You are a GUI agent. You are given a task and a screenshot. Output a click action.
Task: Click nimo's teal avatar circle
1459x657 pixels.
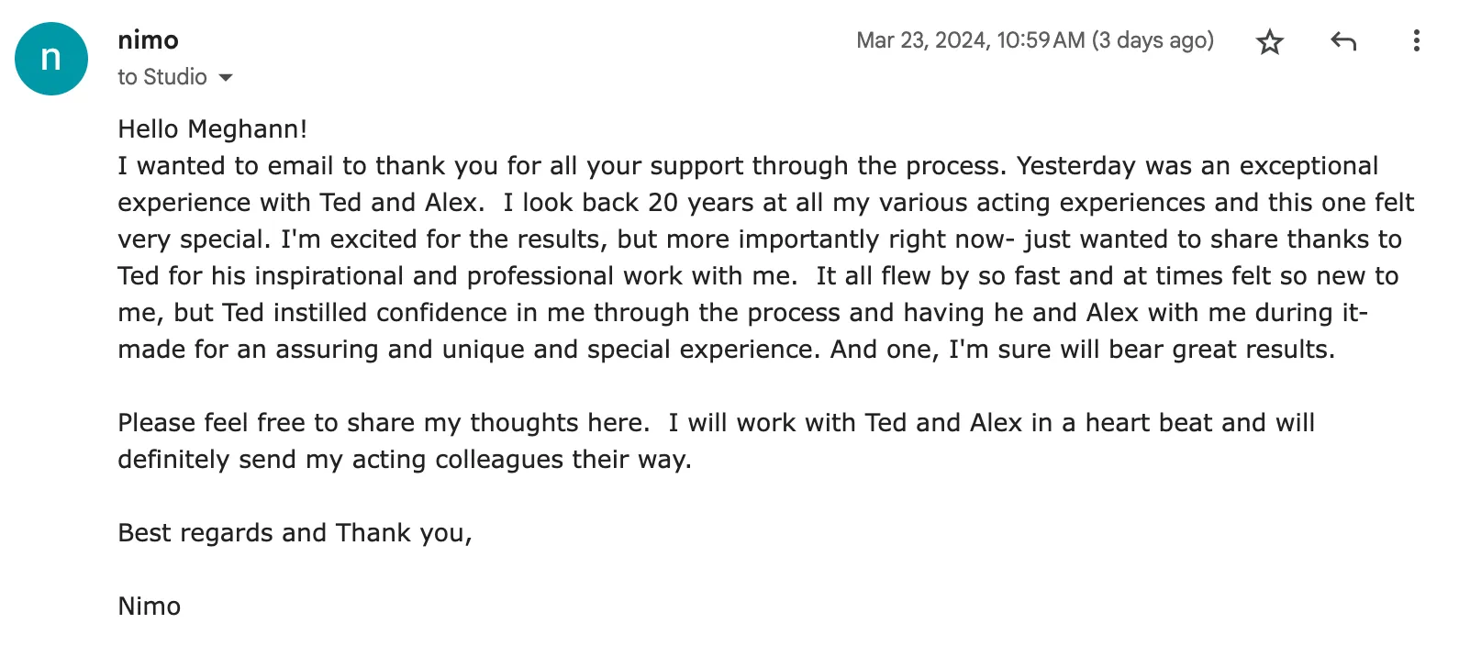click(x=51, y=59)
